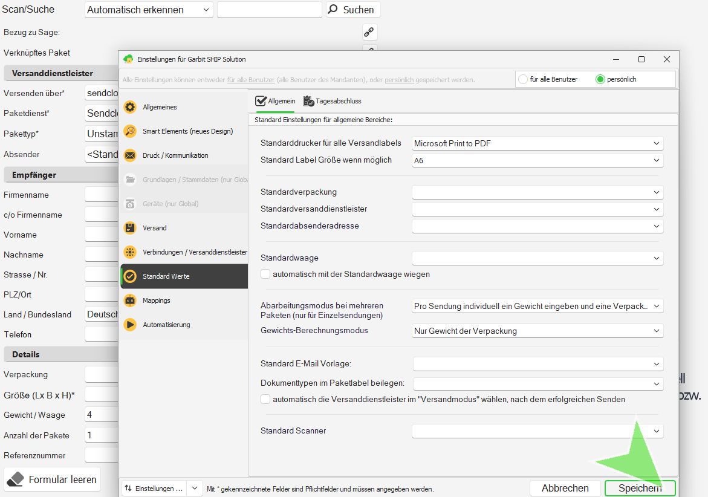Select the 'für alle Benutzer' radio button
Viewport: 708px width, 497px height.
(x=523, y=79)
